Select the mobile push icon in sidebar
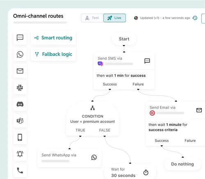The image size is (205, 179). click(20, 137)
